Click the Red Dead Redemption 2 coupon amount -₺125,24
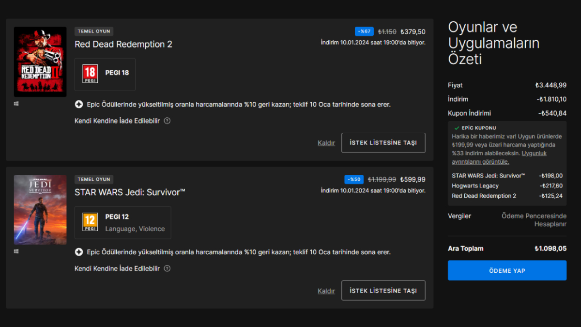 click(x=551, y=196)
